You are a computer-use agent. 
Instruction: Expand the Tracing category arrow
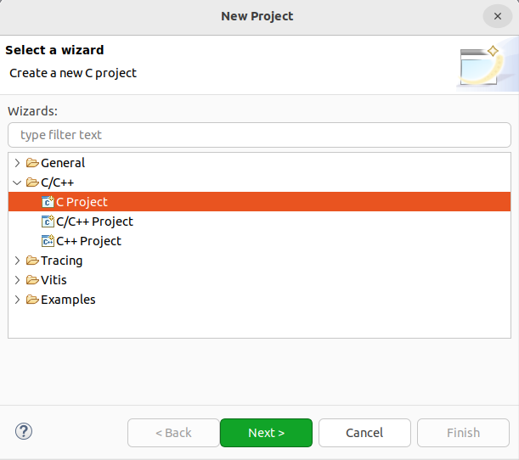click(17, 261)
